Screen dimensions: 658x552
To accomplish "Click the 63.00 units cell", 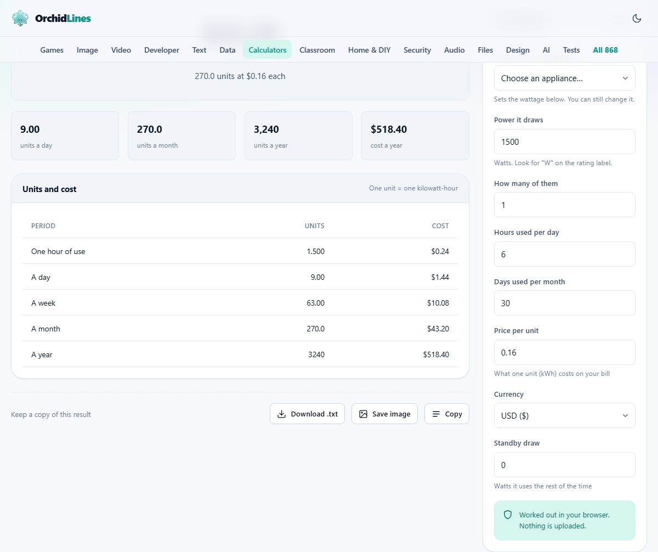I will [x=315, y=303].
